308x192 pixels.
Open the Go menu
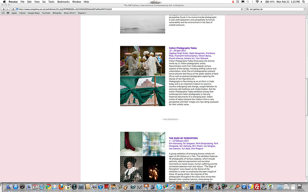point(44,2)
